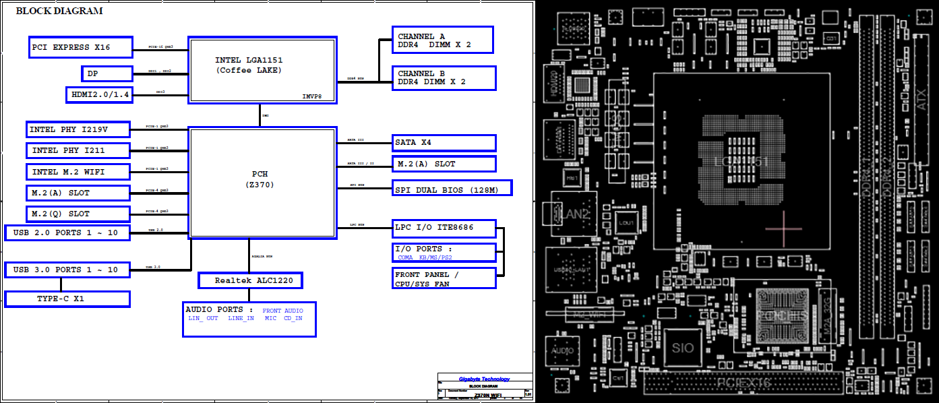939x403 pixels.
Task: Click the FRONT AUDIO label
Action: [x=283, y=311]
